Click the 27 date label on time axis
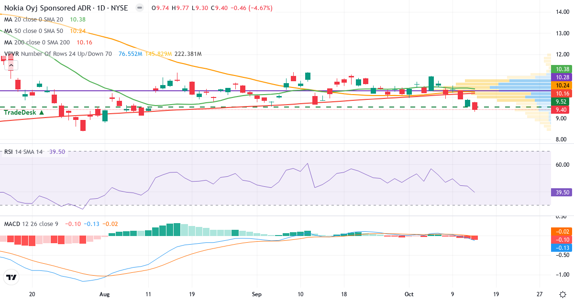This screenshot has height=301, width=574. pos(539,294)
